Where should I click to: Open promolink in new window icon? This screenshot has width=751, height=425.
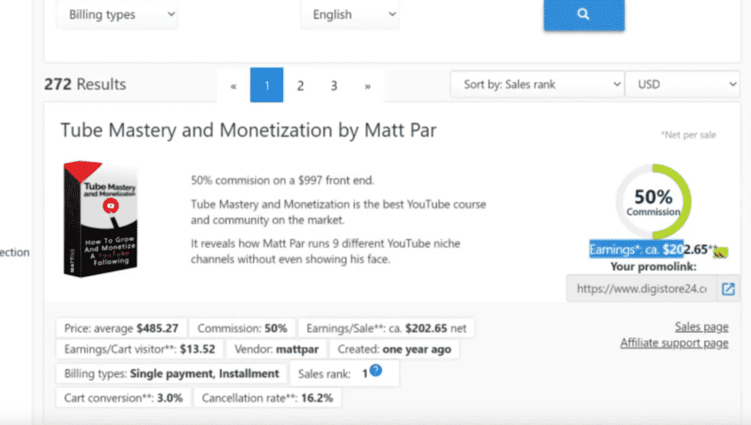728,288
